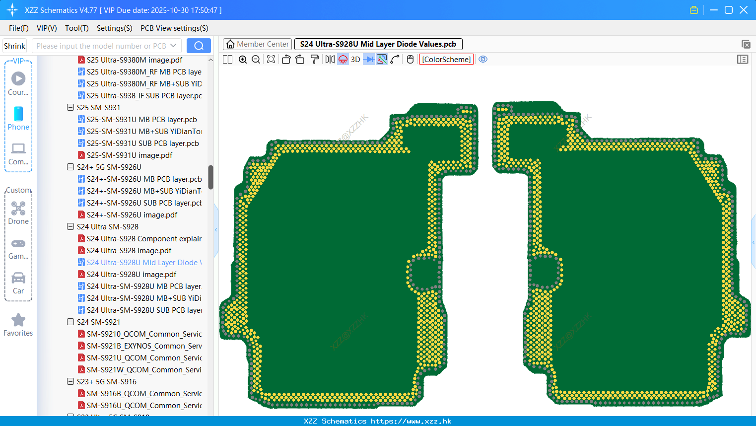Collapse the S24 SM-S921 tree node
This screenshot has width=756, height=426.
[x=70, y=322]
